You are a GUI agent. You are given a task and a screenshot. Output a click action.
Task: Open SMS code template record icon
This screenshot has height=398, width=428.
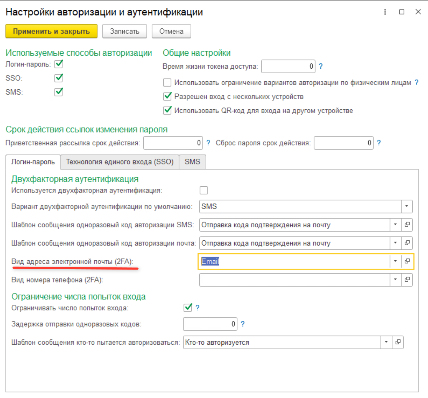click(407, 225)
